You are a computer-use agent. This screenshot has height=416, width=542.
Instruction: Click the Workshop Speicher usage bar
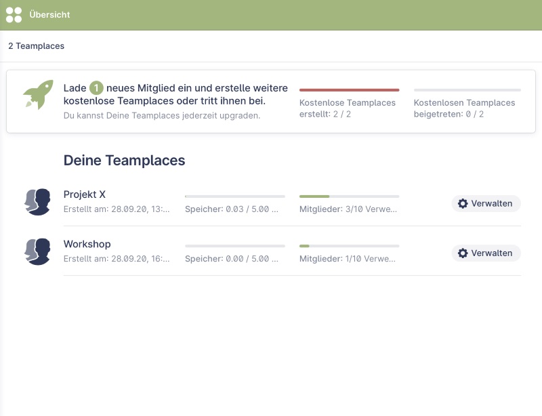(x=234, y=246)
